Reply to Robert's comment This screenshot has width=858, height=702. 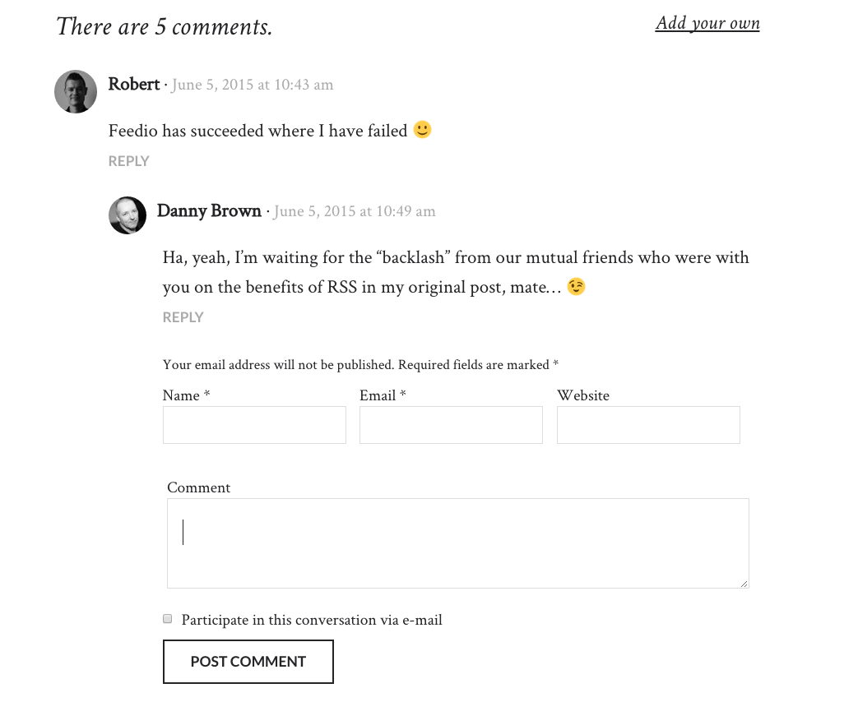pyautogui.click(x=129, y=161)
